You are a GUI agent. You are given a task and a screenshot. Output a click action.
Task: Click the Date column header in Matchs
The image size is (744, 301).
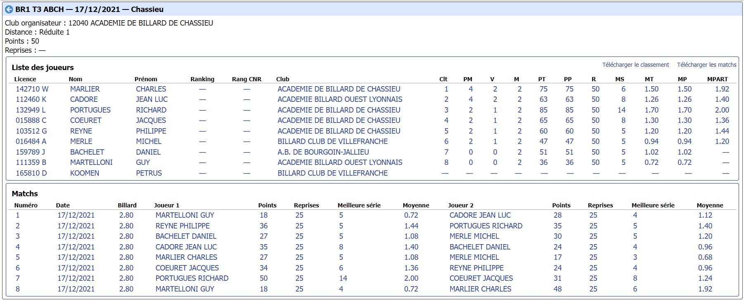coord(63,205)
